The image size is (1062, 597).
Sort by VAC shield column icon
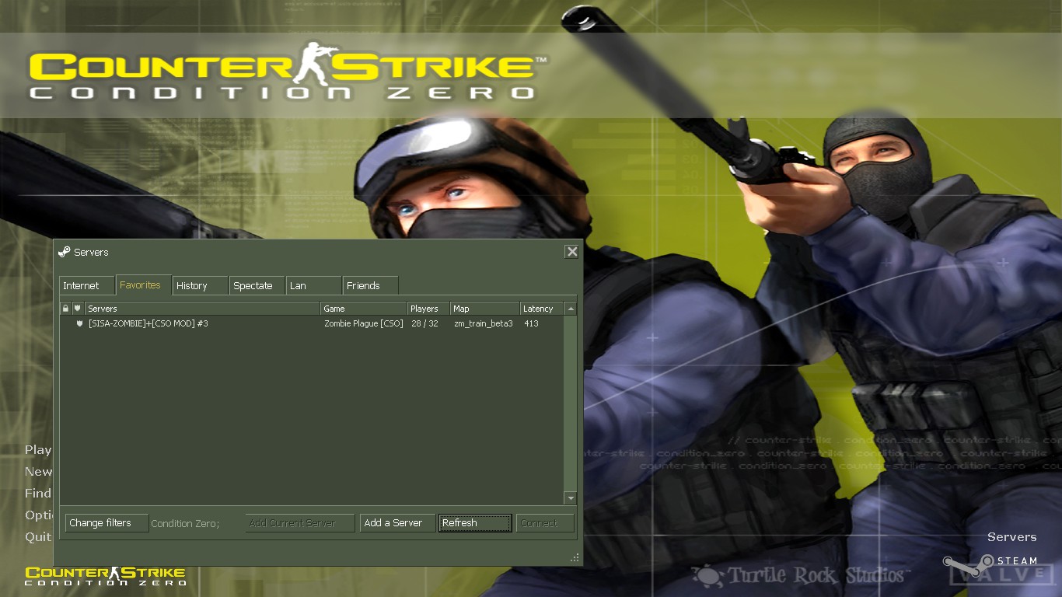click(x=78, y=309)
